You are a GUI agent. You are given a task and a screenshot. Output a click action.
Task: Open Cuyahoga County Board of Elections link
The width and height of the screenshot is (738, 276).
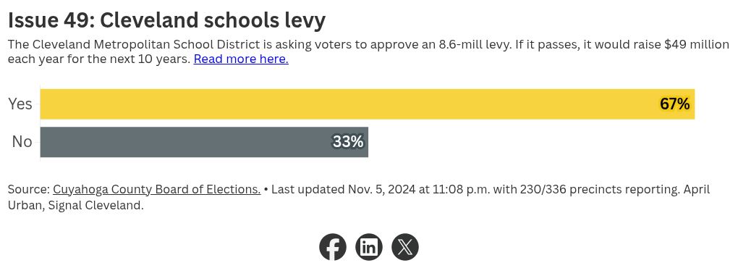[157, 190]
